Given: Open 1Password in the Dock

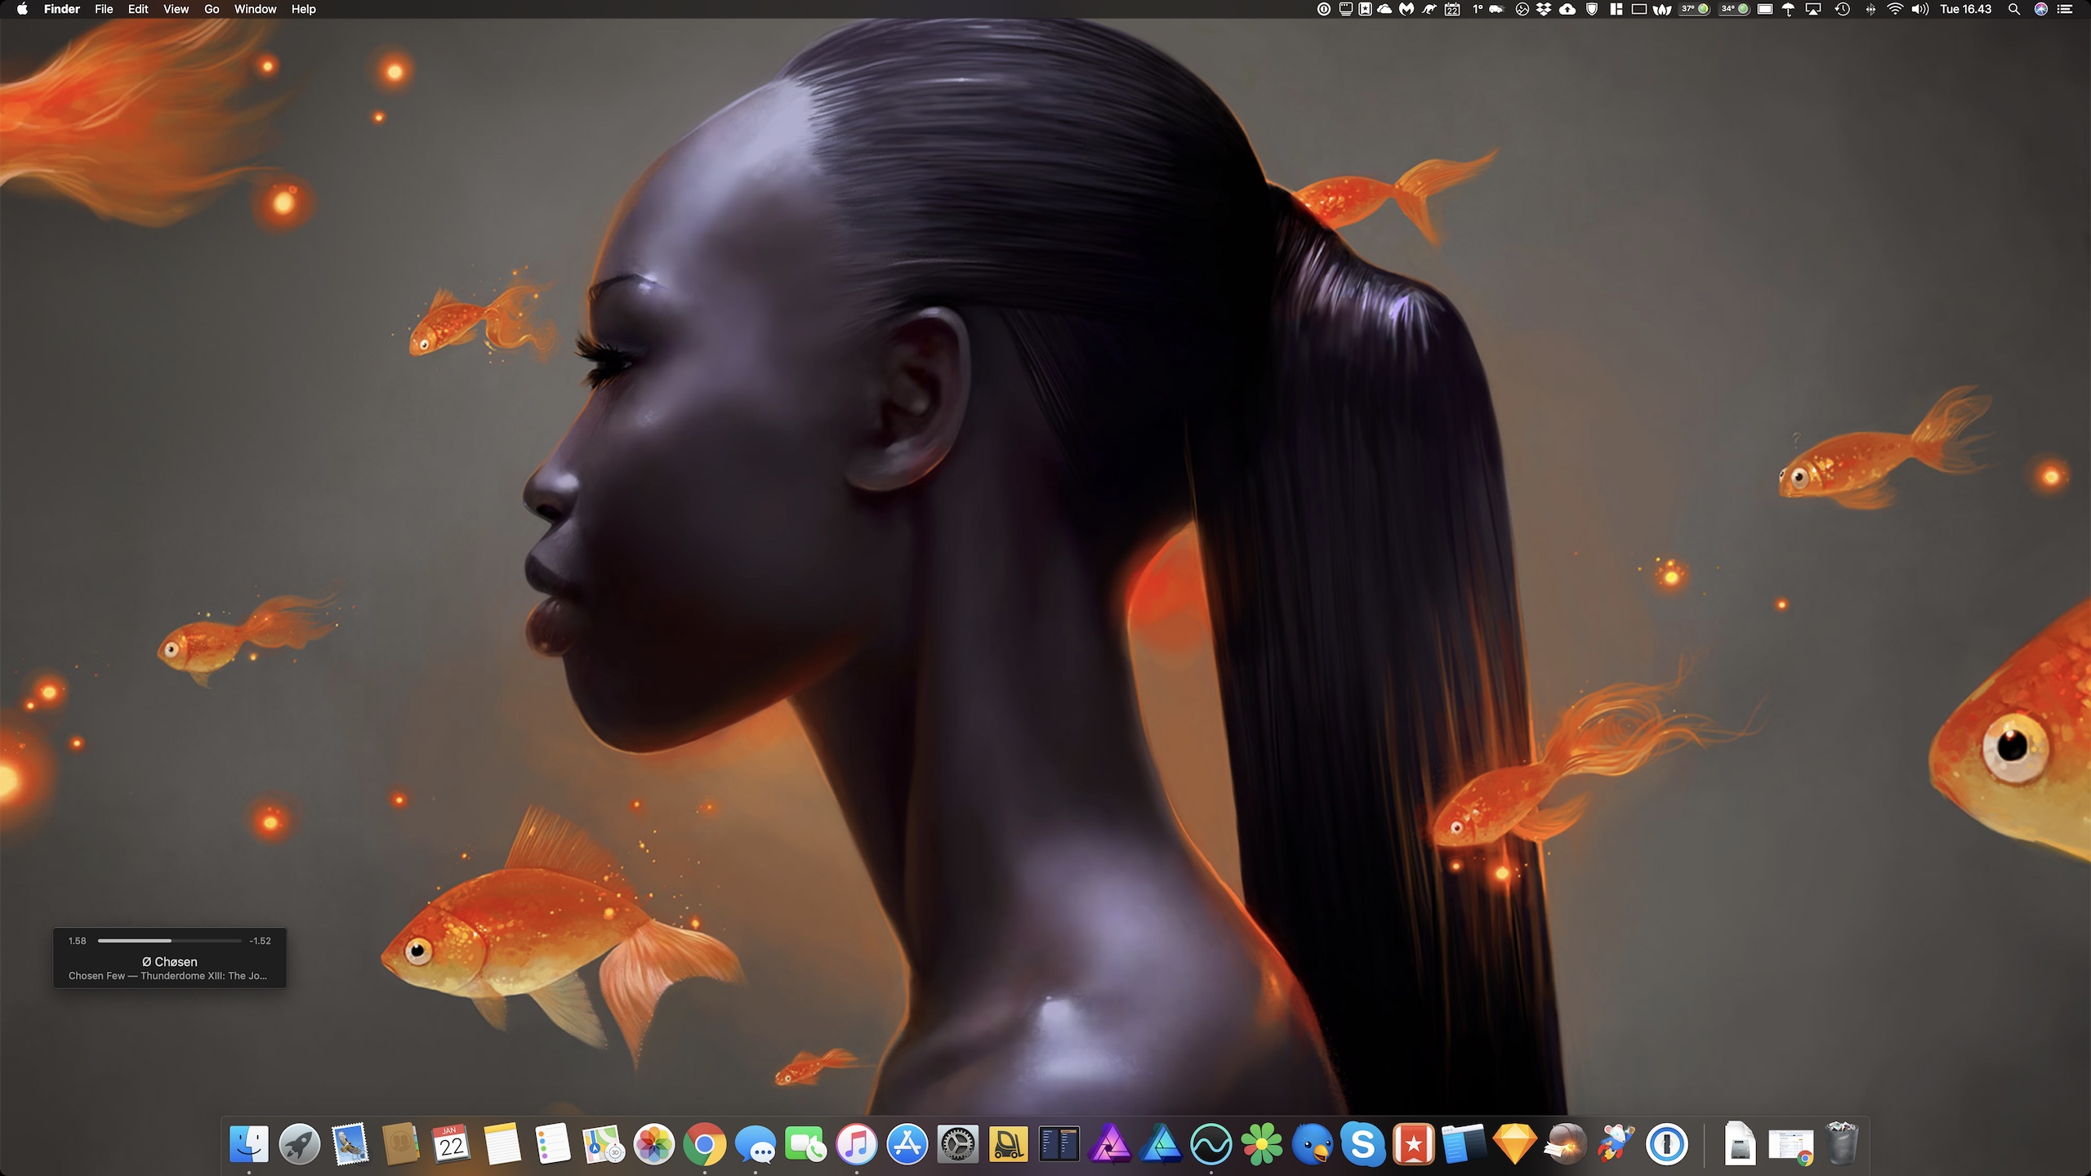Looking at the screenshot, I should pyautogui.click(x=1667, y=1144).
